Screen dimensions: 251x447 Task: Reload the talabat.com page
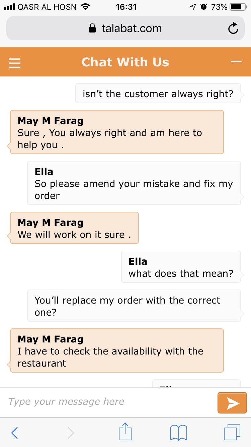[233, 29]
